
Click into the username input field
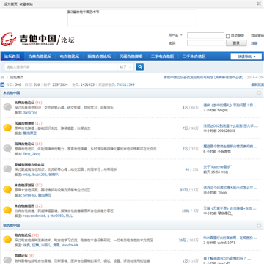point(205,35)
